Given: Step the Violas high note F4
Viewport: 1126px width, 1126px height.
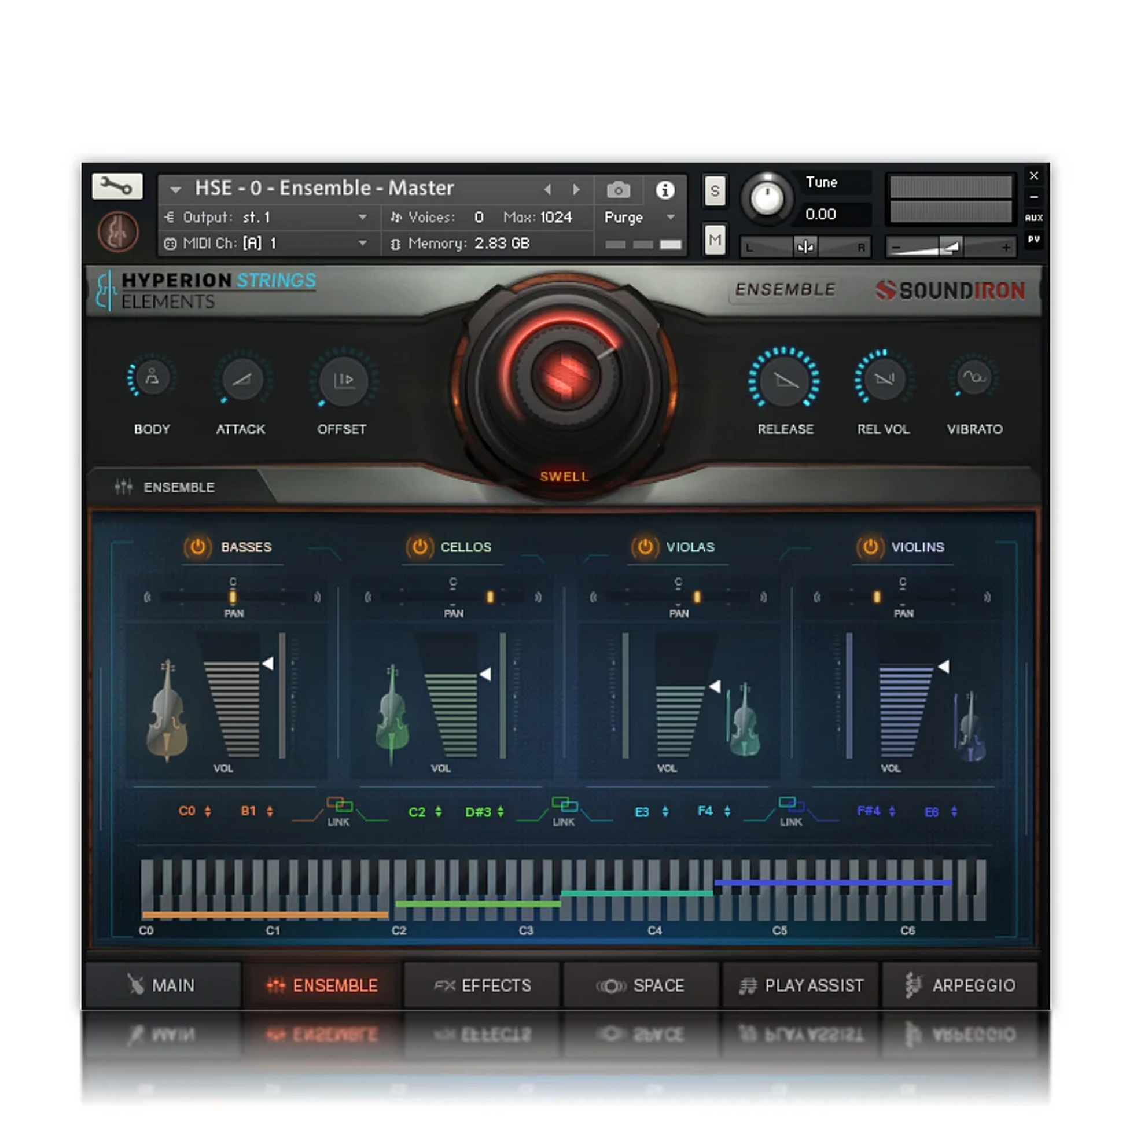Looking at the screenshot, I should pyautogui.click(x=727, y=811).
